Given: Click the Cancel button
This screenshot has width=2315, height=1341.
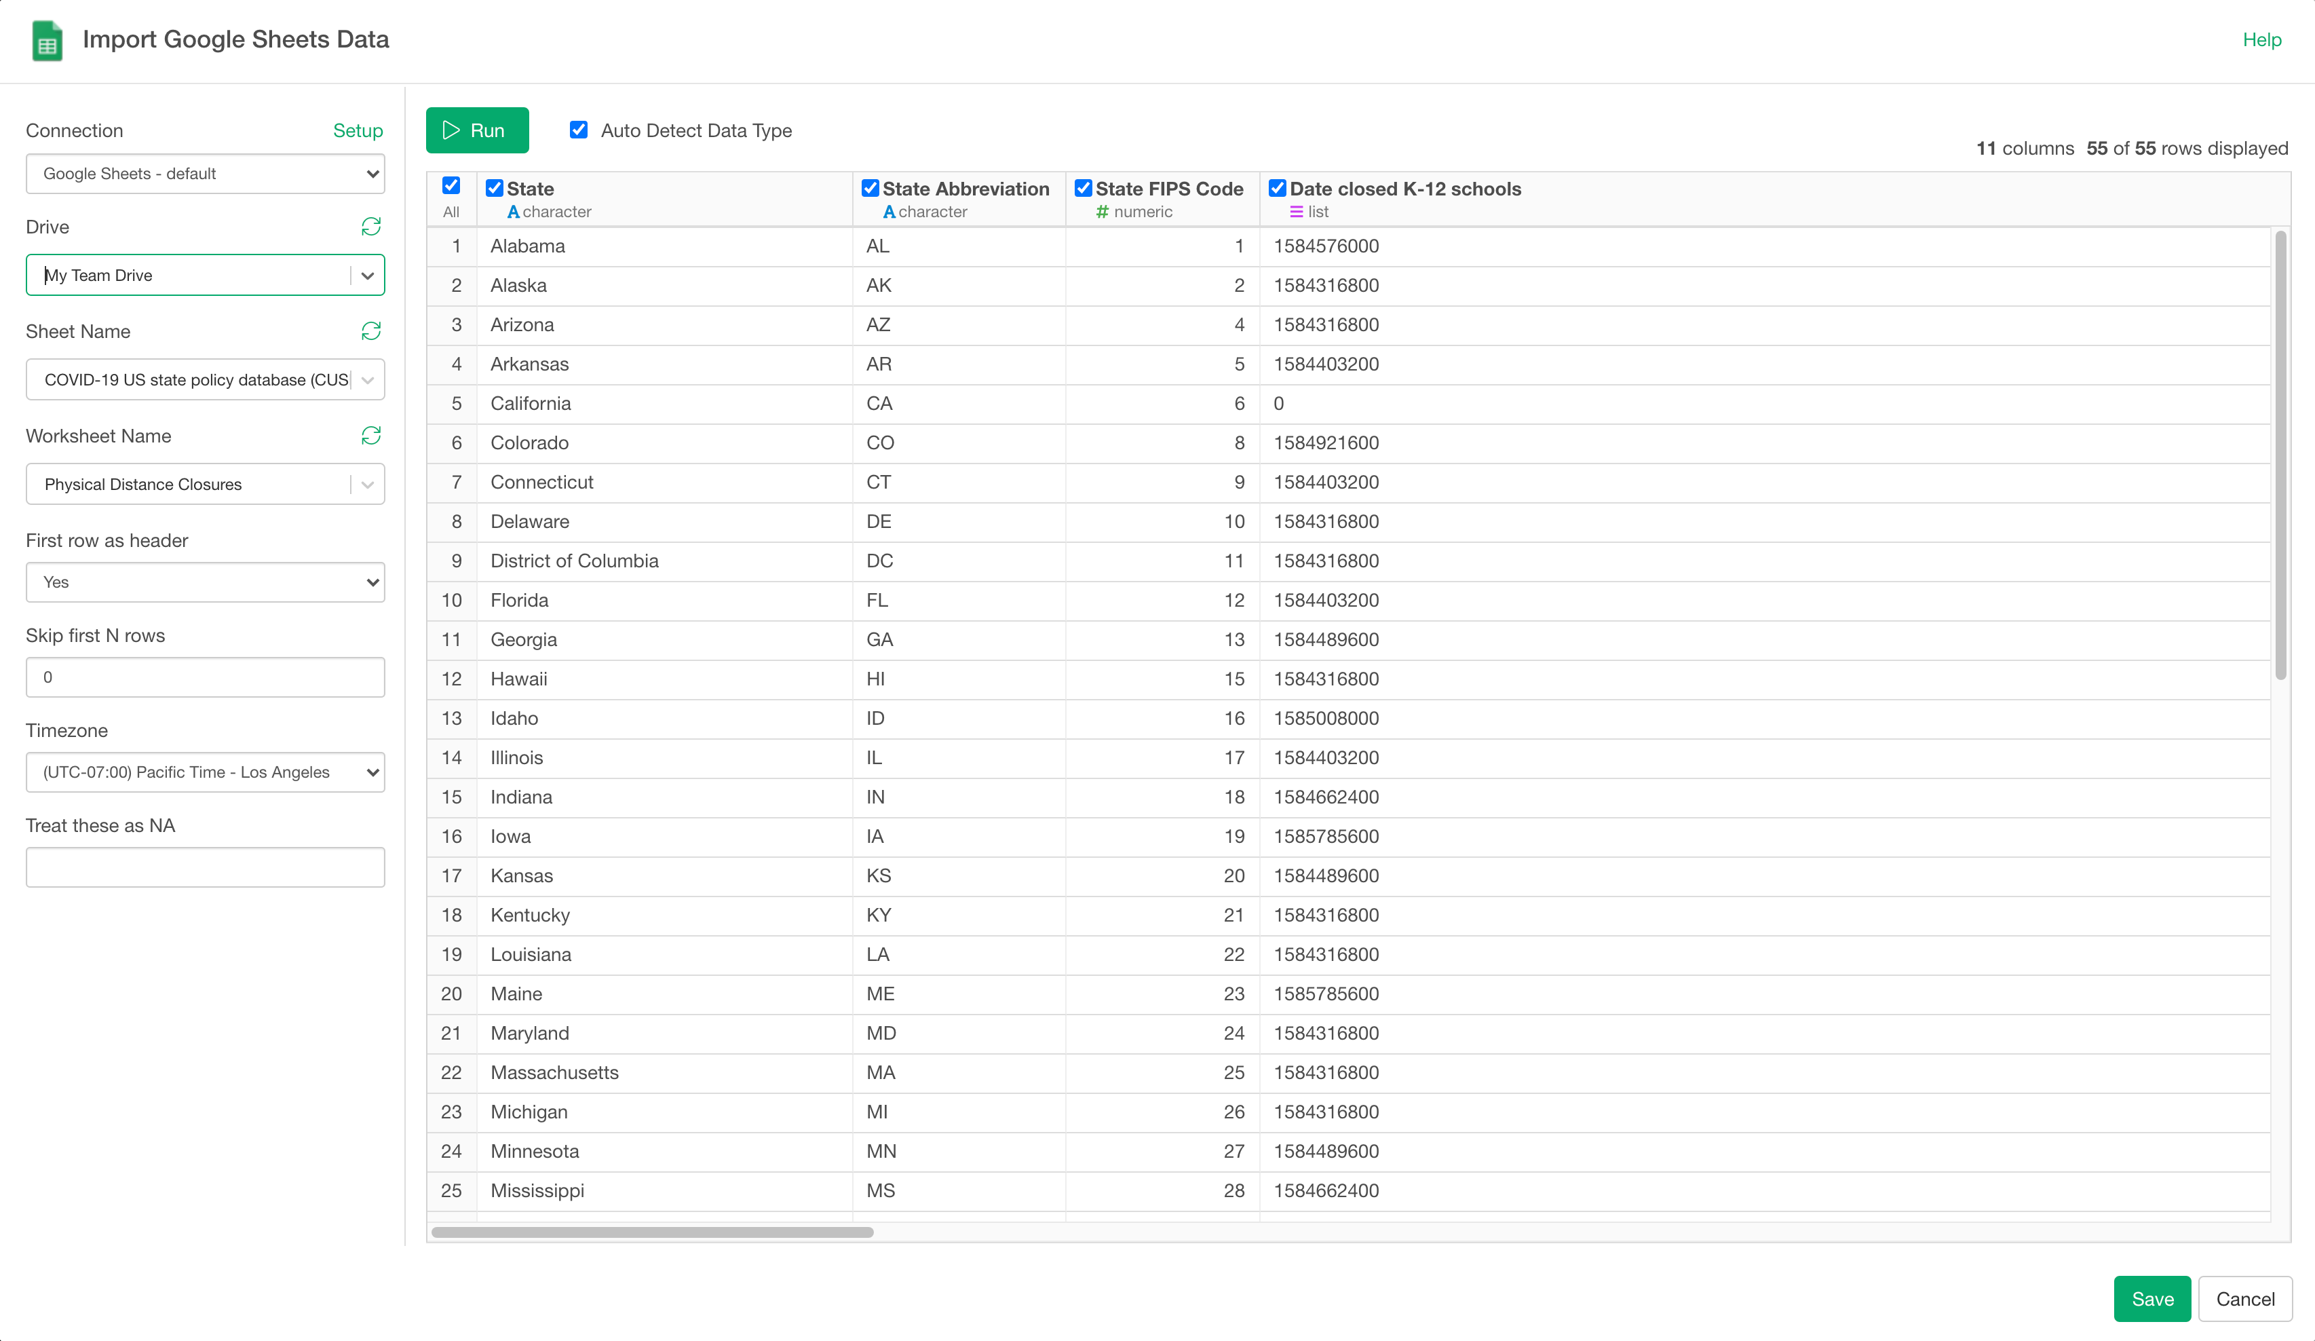Looking at the screenshot, I should tap(2244, 1299).
